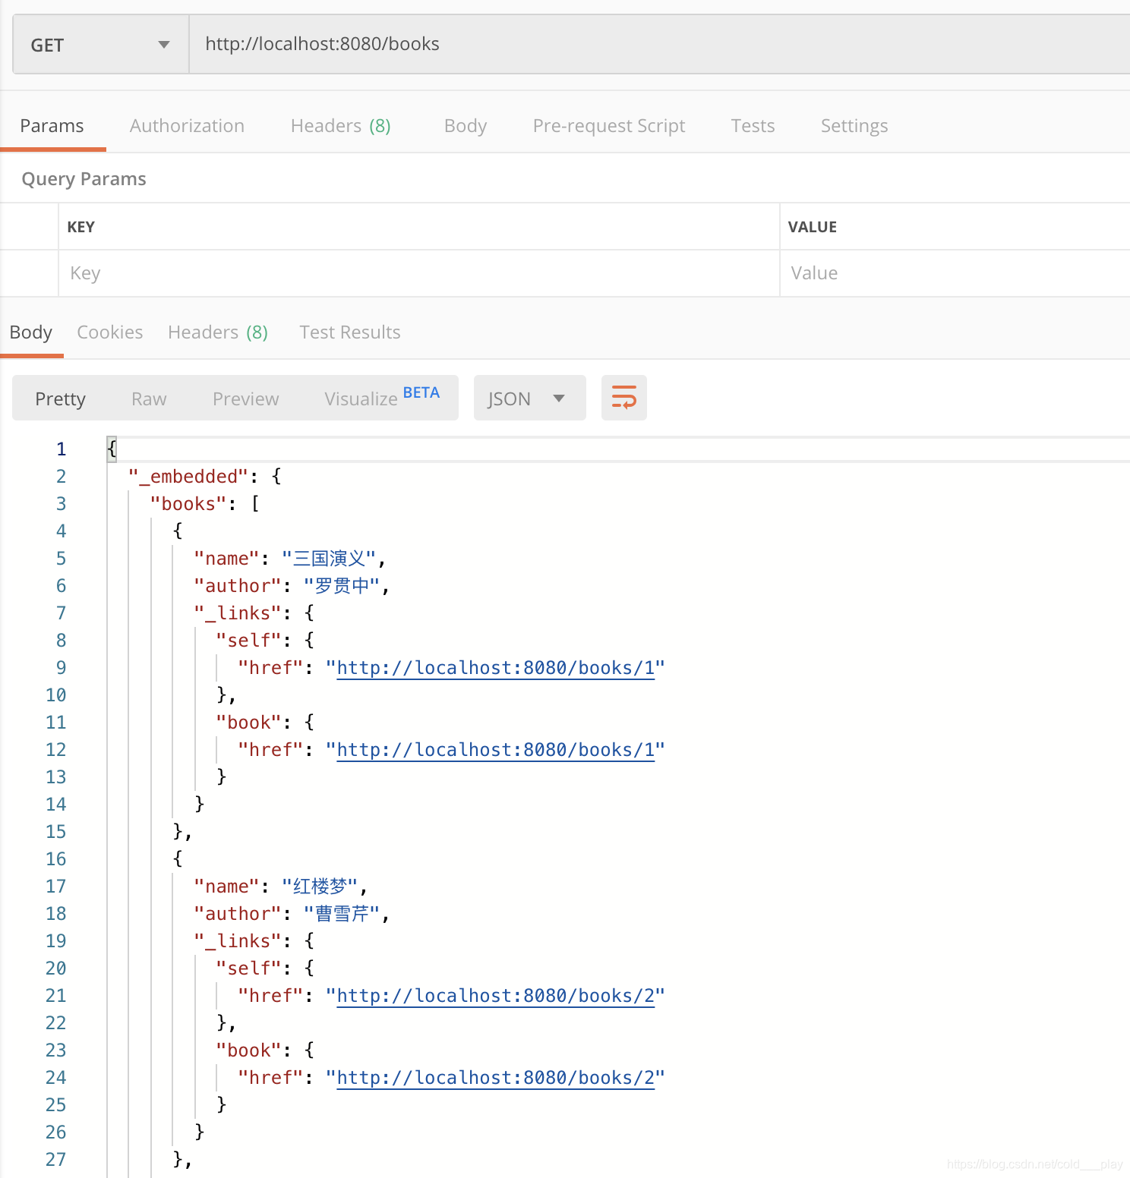
Task: Click the "self" key on line 20
Action: coord(249,969)
